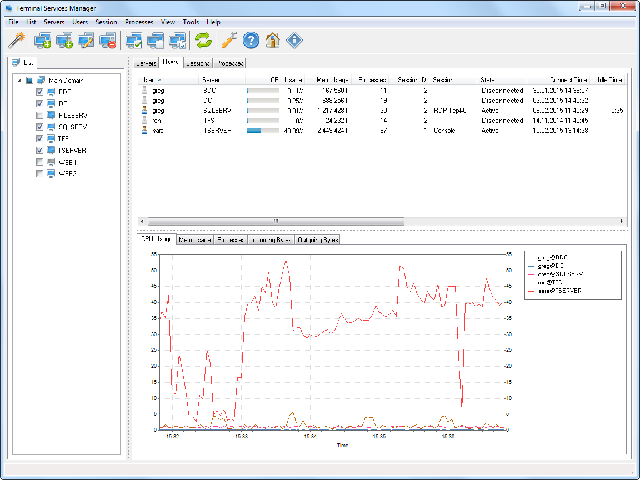Sort by the CPU Usage column header

(x=286, y=80)
